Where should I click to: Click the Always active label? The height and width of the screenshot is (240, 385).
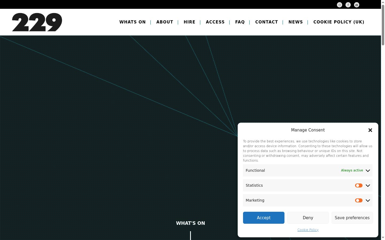point(352,170)
